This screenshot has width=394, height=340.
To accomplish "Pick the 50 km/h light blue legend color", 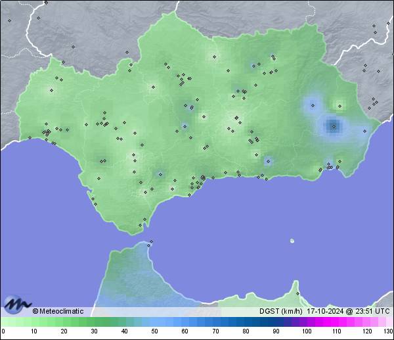I will 154,322.
